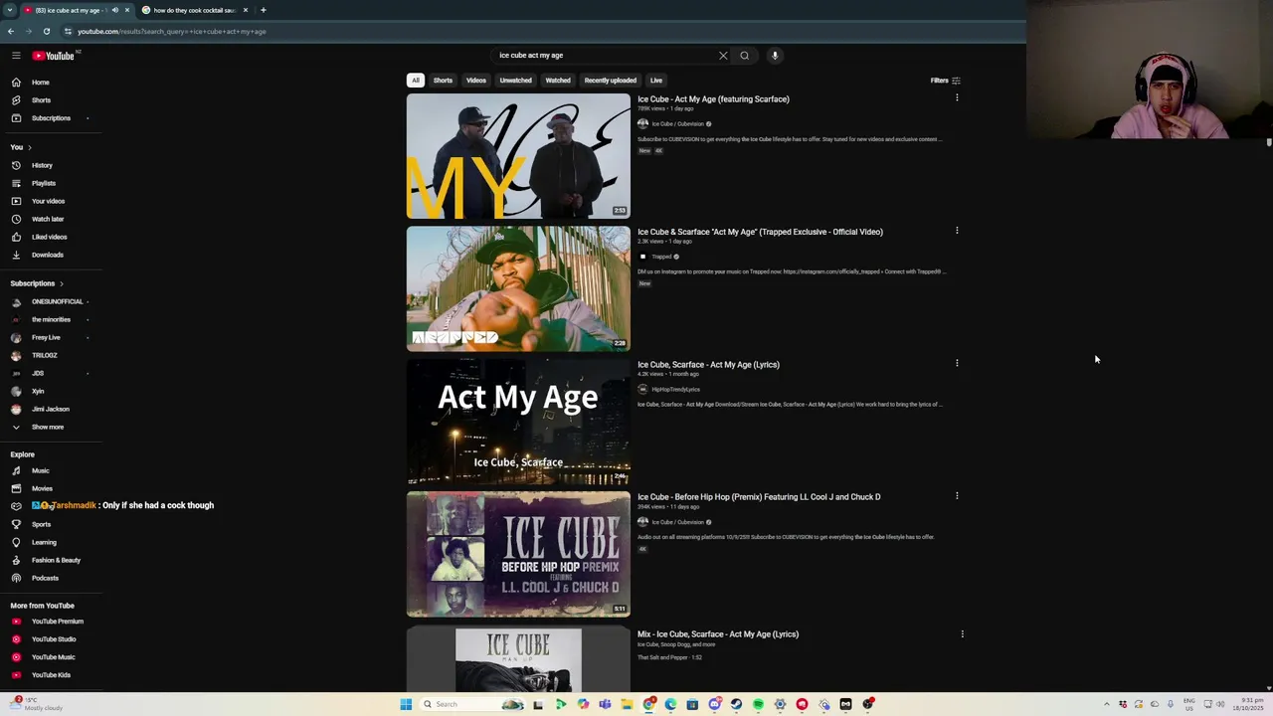Screen dimensions: 1273x716
Task: Clear the search box with the X icon
Action: [x=723, y=56]
